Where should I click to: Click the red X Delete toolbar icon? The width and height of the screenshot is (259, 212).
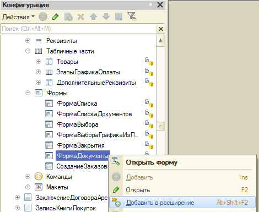81,17
